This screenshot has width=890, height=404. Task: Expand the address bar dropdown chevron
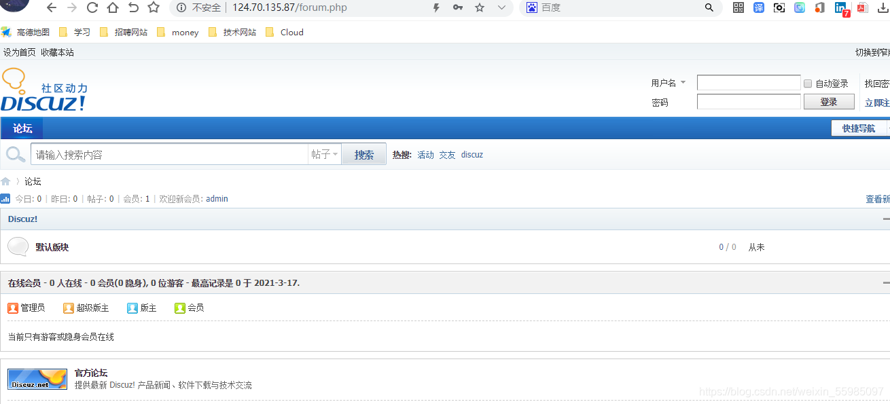click(x=501, y=7)
